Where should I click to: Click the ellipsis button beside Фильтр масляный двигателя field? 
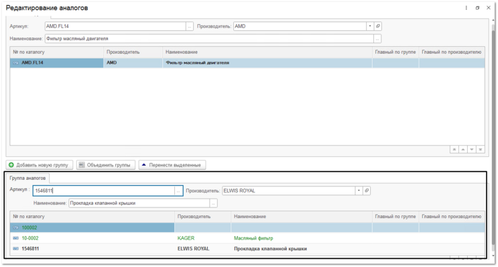pos(377,38)
